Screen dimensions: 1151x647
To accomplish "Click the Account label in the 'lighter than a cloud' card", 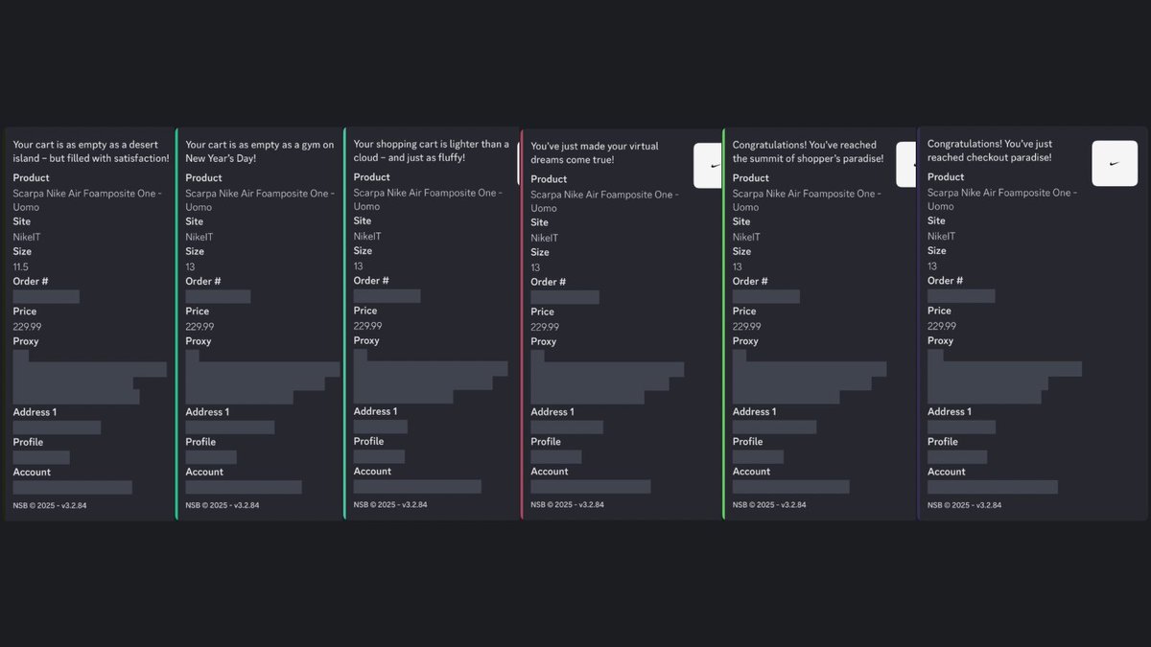I will click(x=372, y=472).
